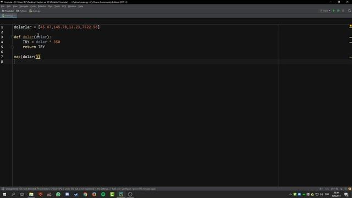This screenshot has width=352, height=198.
Task: Open Windows Start menu
Action: [4, 194]
